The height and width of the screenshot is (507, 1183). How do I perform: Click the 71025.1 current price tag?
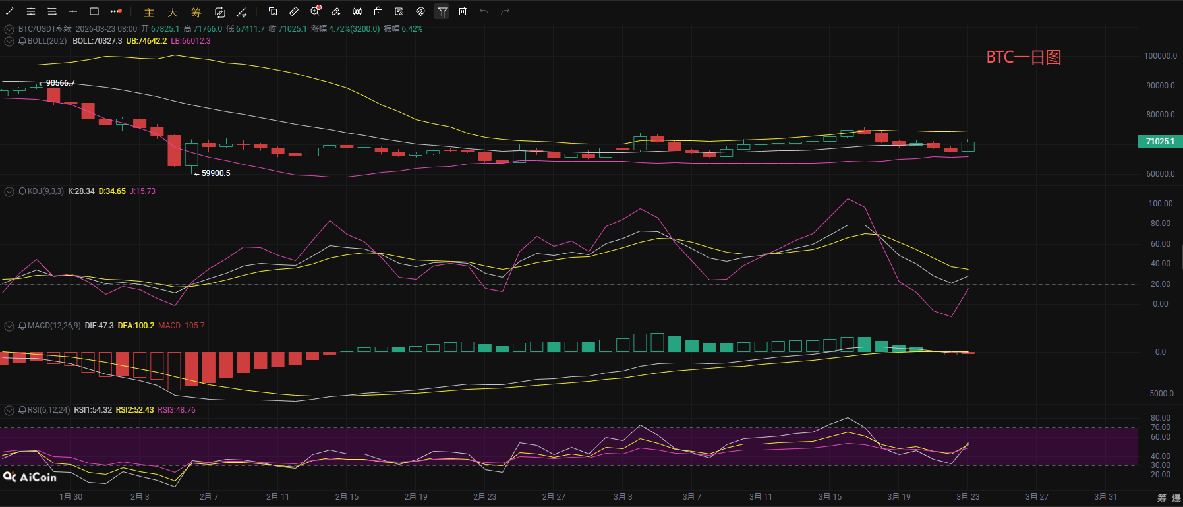(1159, 142)
